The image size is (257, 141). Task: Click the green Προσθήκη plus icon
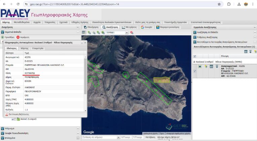click(x=2, y=37)
